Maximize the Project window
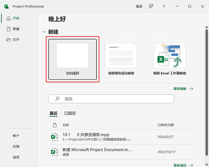Screen dimensions: 209x167 click(x=190, y=6)
